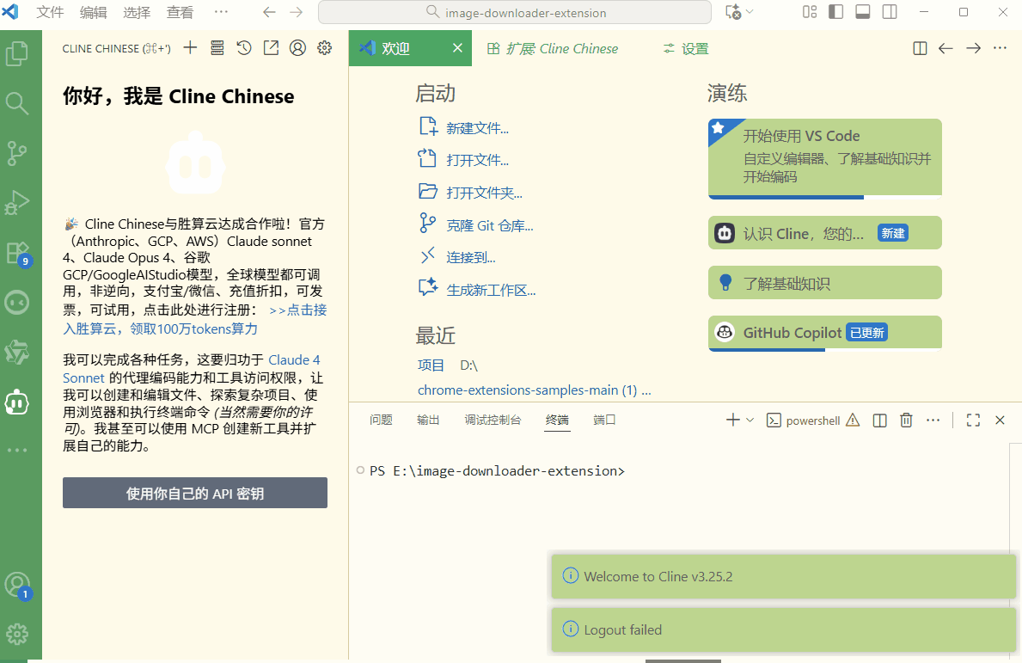1022x663 pixels.
Task: Start a new task with the plus icon
Action: 190,47
